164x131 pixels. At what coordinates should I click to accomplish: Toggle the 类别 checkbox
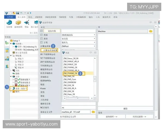(x=42, y=35)
